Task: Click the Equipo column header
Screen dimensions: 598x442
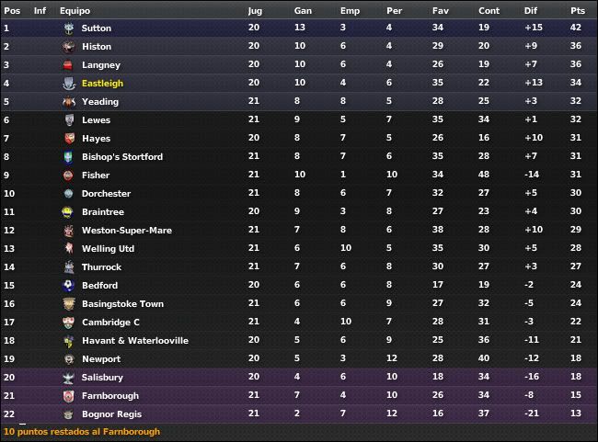Action: click(x=75, y=11)
